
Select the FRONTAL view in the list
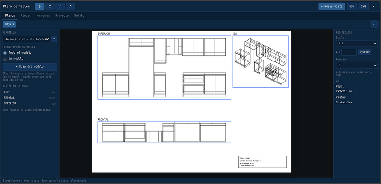[30, 98]
